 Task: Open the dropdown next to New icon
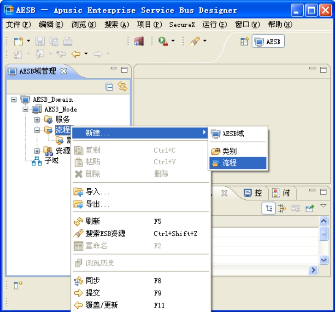[x=28, y=41]
